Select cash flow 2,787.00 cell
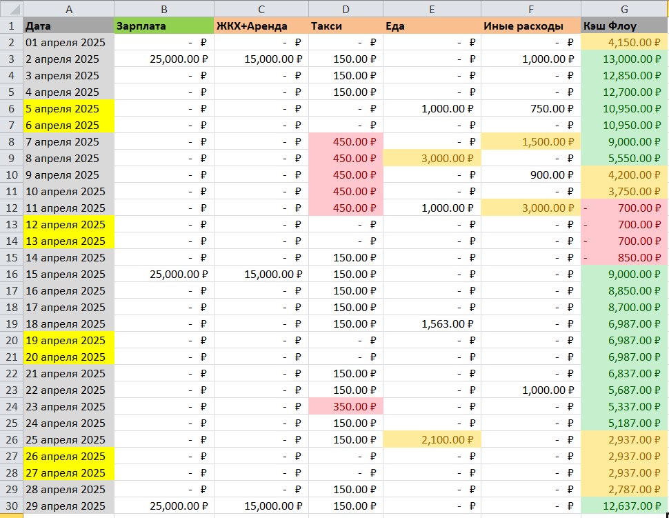This screenshot has height=518, width=669. click(x=624, y=489)
